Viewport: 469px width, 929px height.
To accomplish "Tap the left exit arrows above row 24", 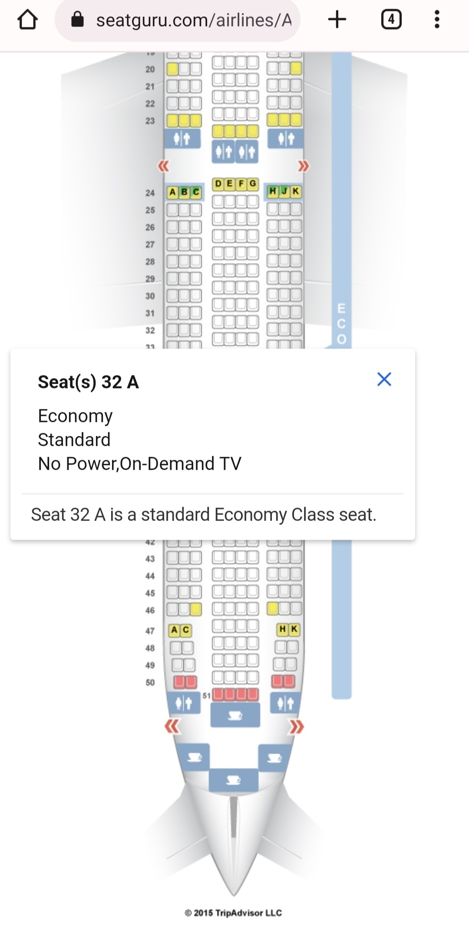I will (x=163, y=166).
